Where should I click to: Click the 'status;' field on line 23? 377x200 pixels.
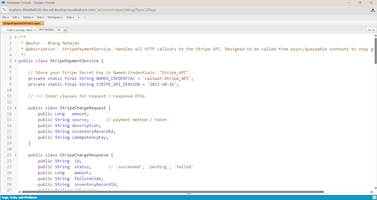tap(83, 167)
